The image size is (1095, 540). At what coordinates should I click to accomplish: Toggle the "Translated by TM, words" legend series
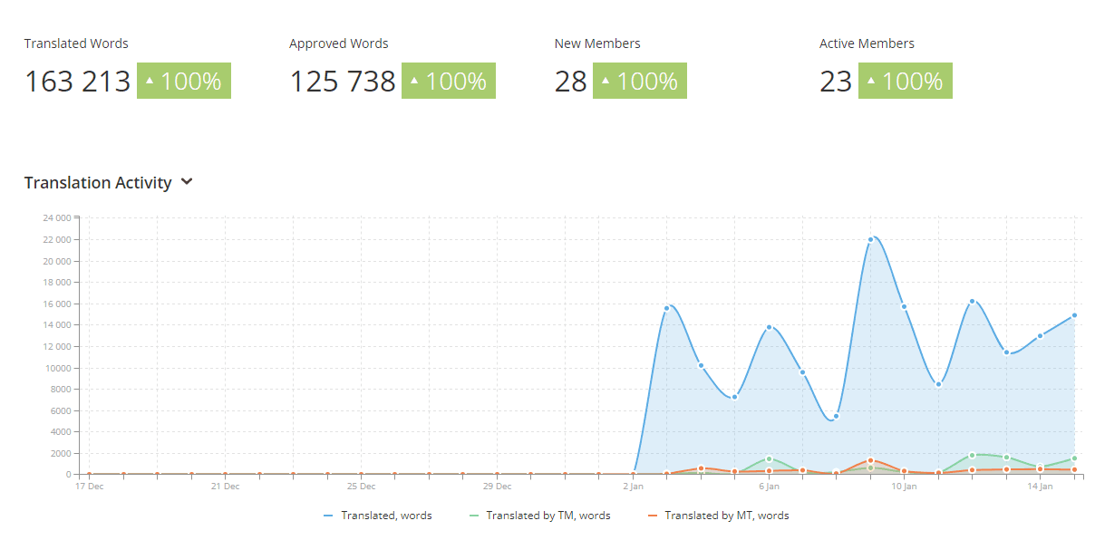click(x=539, y=516)
